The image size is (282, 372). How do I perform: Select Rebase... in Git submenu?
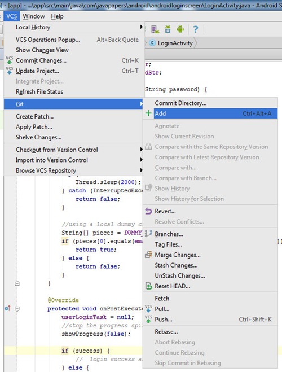[210, 332]
